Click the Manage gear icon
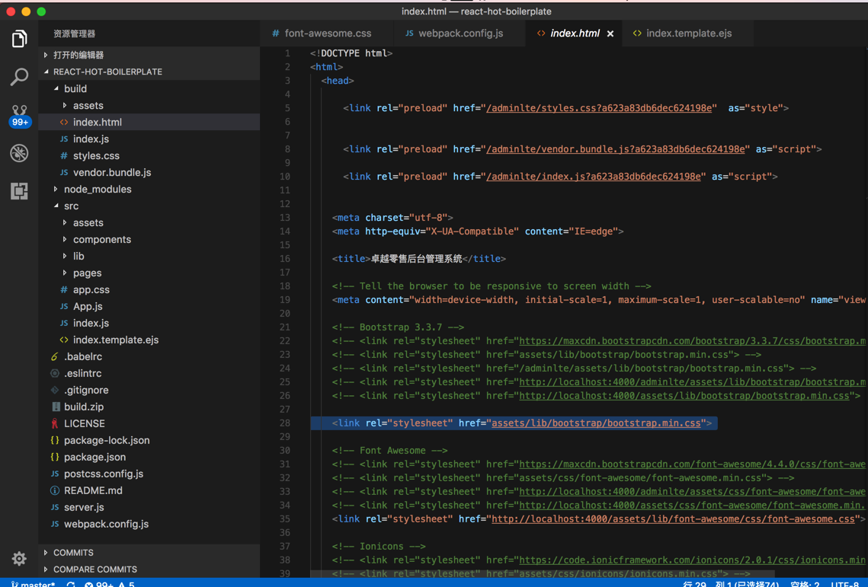This screenshot has height=587, width=868. [19, 559]
